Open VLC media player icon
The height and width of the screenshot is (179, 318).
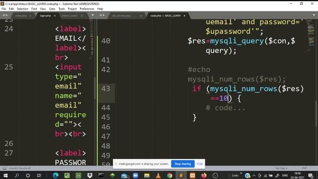159,176
